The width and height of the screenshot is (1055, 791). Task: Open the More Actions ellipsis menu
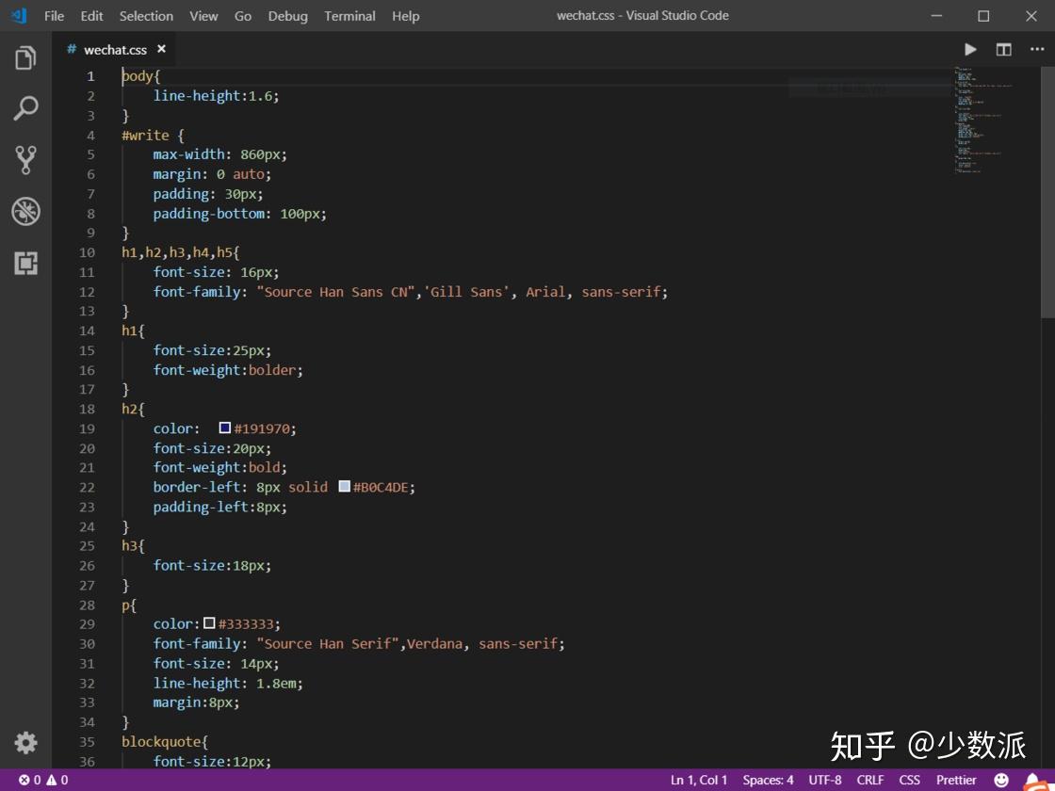pyautogui.click(x=1035, y=49)
